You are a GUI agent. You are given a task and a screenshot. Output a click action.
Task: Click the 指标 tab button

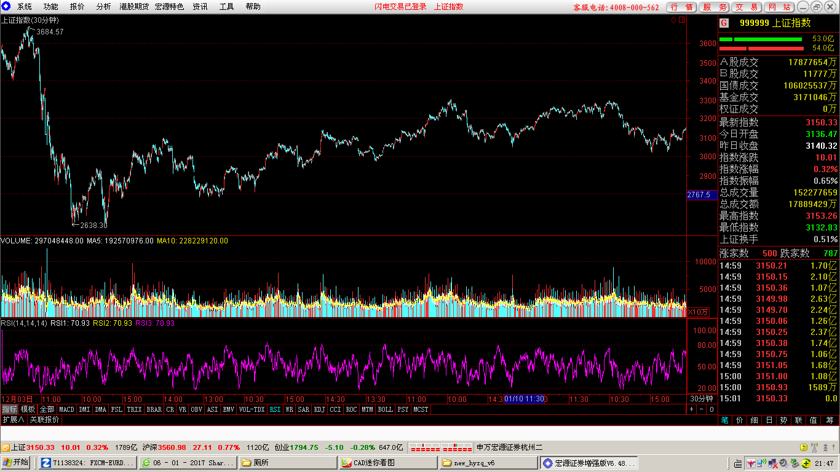pos(9,409)
